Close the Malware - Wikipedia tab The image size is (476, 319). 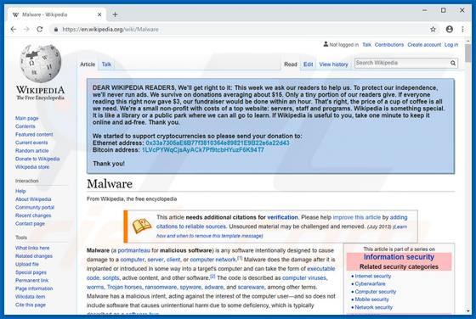pos(99,14)
